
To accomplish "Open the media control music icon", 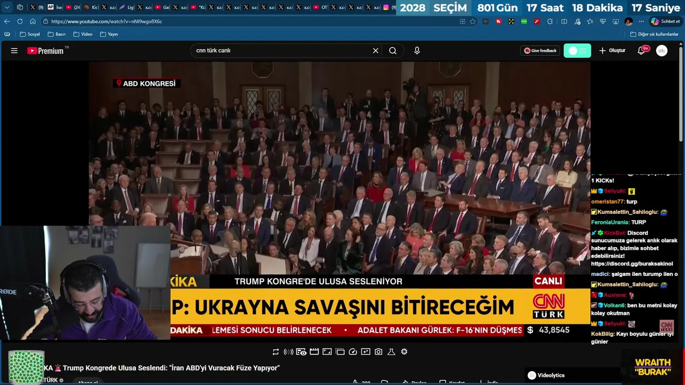I will (577, 21).
